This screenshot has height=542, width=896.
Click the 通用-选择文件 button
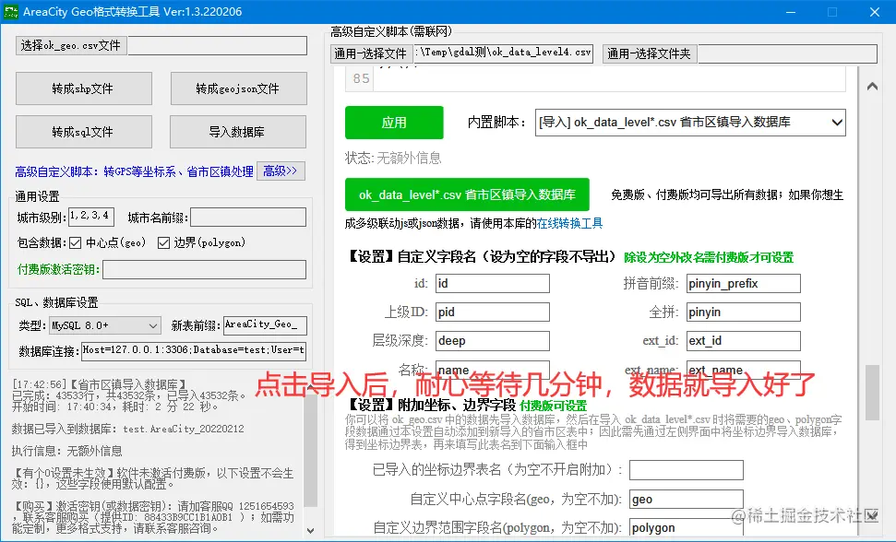pos(373,53)
